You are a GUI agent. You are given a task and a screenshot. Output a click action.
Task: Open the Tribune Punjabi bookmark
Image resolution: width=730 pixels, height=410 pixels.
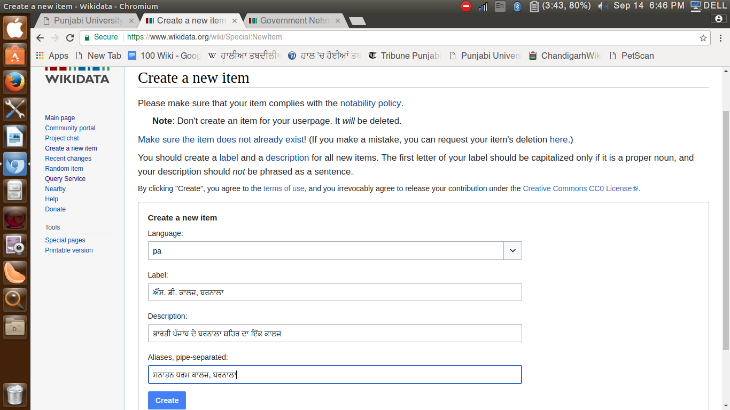coord(405,56)
